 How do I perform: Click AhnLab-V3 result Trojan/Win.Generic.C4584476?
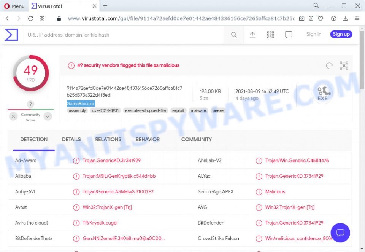297,160
